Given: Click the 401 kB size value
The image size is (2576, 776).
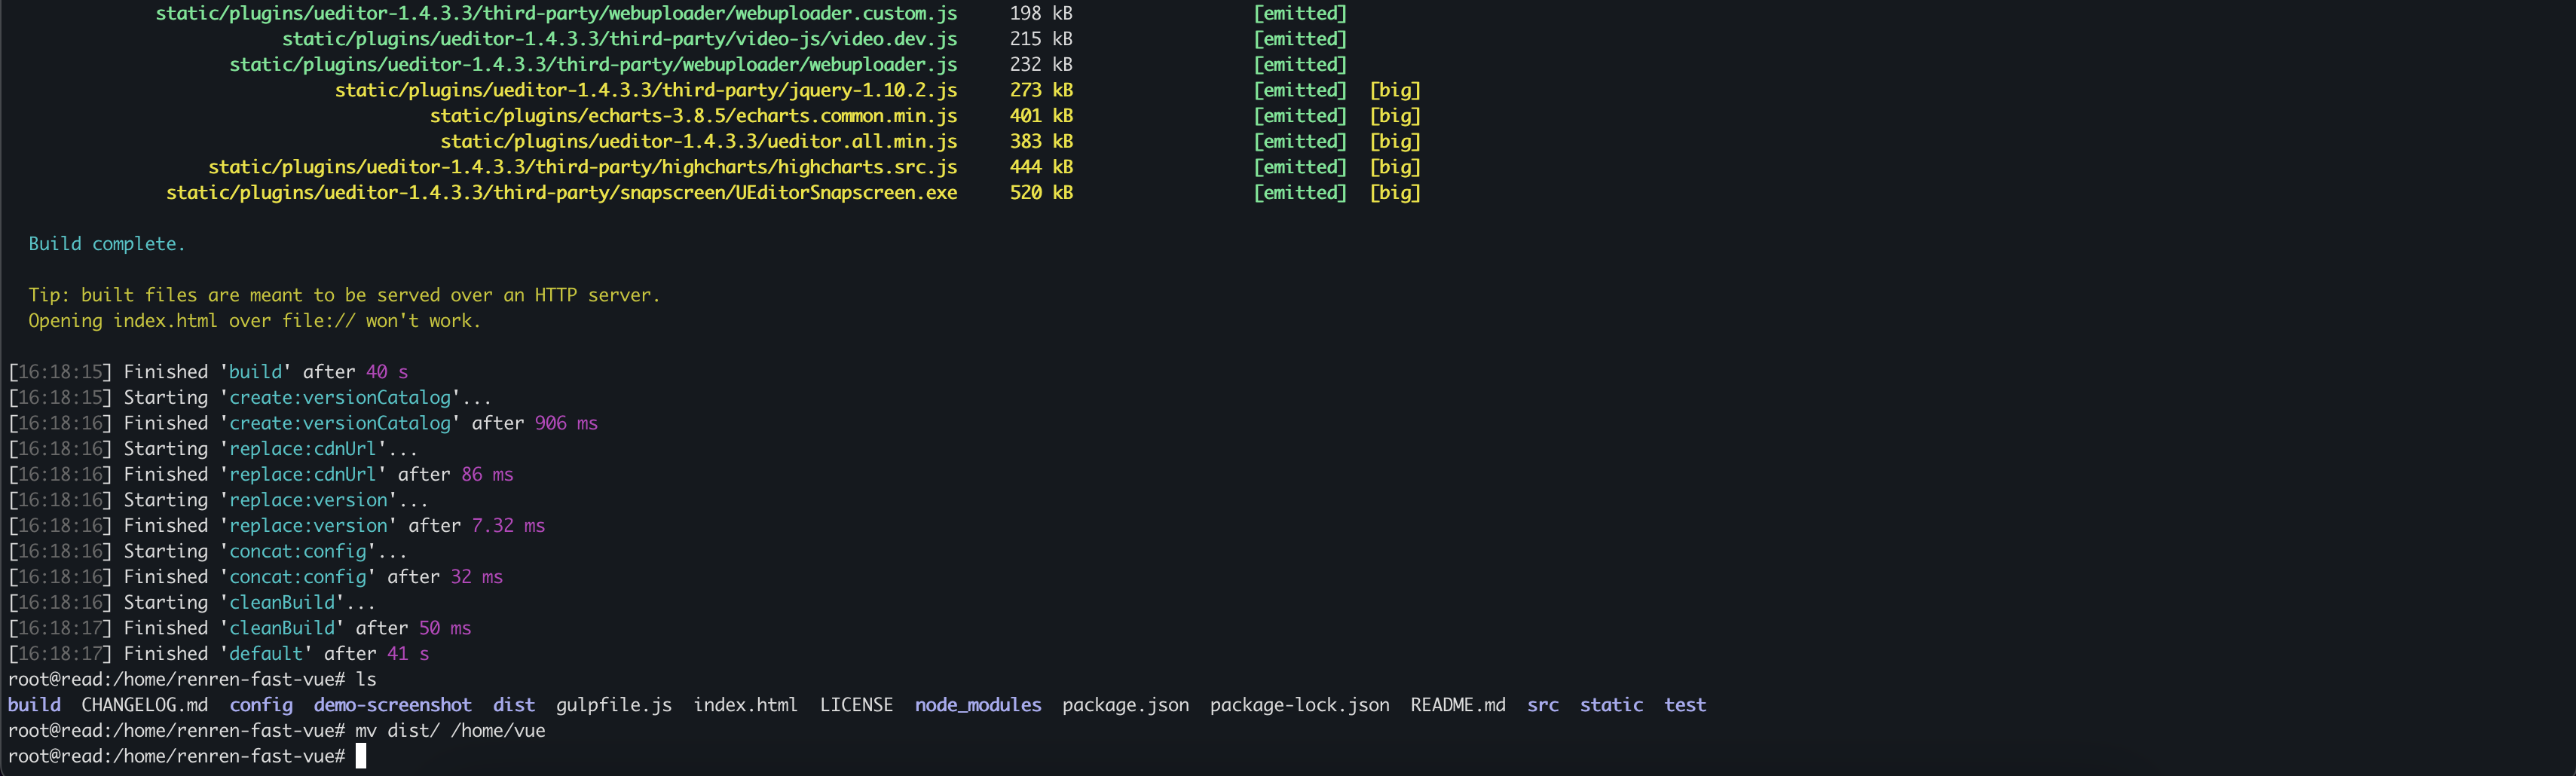Looking at the screenshot, I should [x=1041, y=116].
